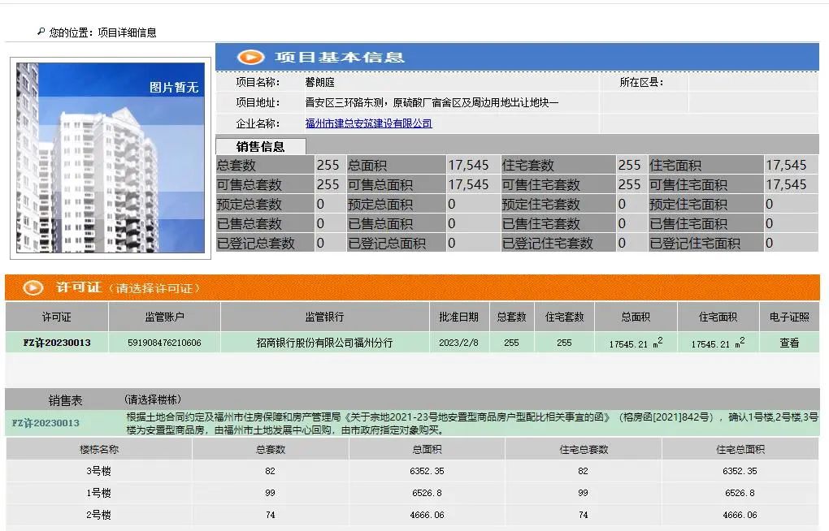Click the 已售住宅面积 label

click(x=688, y=224)
